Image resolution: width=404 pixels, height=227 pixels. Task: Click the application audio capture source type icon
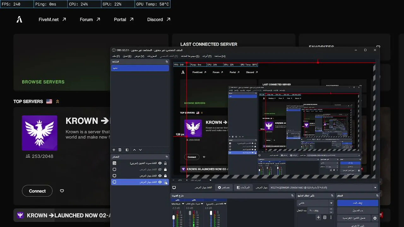click(115, 163)
